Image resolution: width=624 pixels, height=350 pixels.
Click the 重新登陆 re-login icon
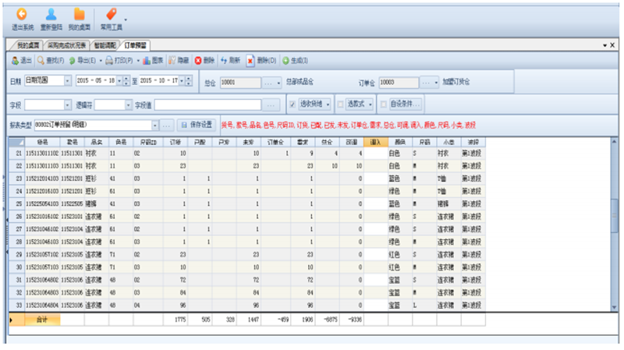click(x=51, y=15)
